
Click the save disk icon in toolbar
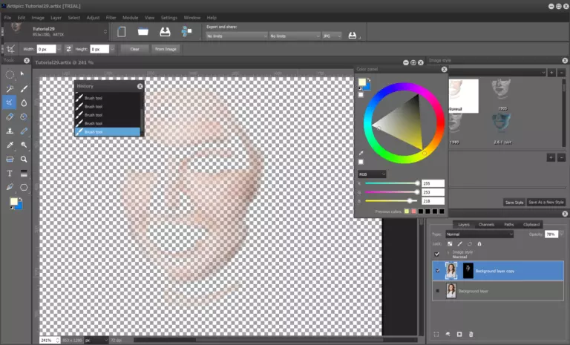pos(165,32)
